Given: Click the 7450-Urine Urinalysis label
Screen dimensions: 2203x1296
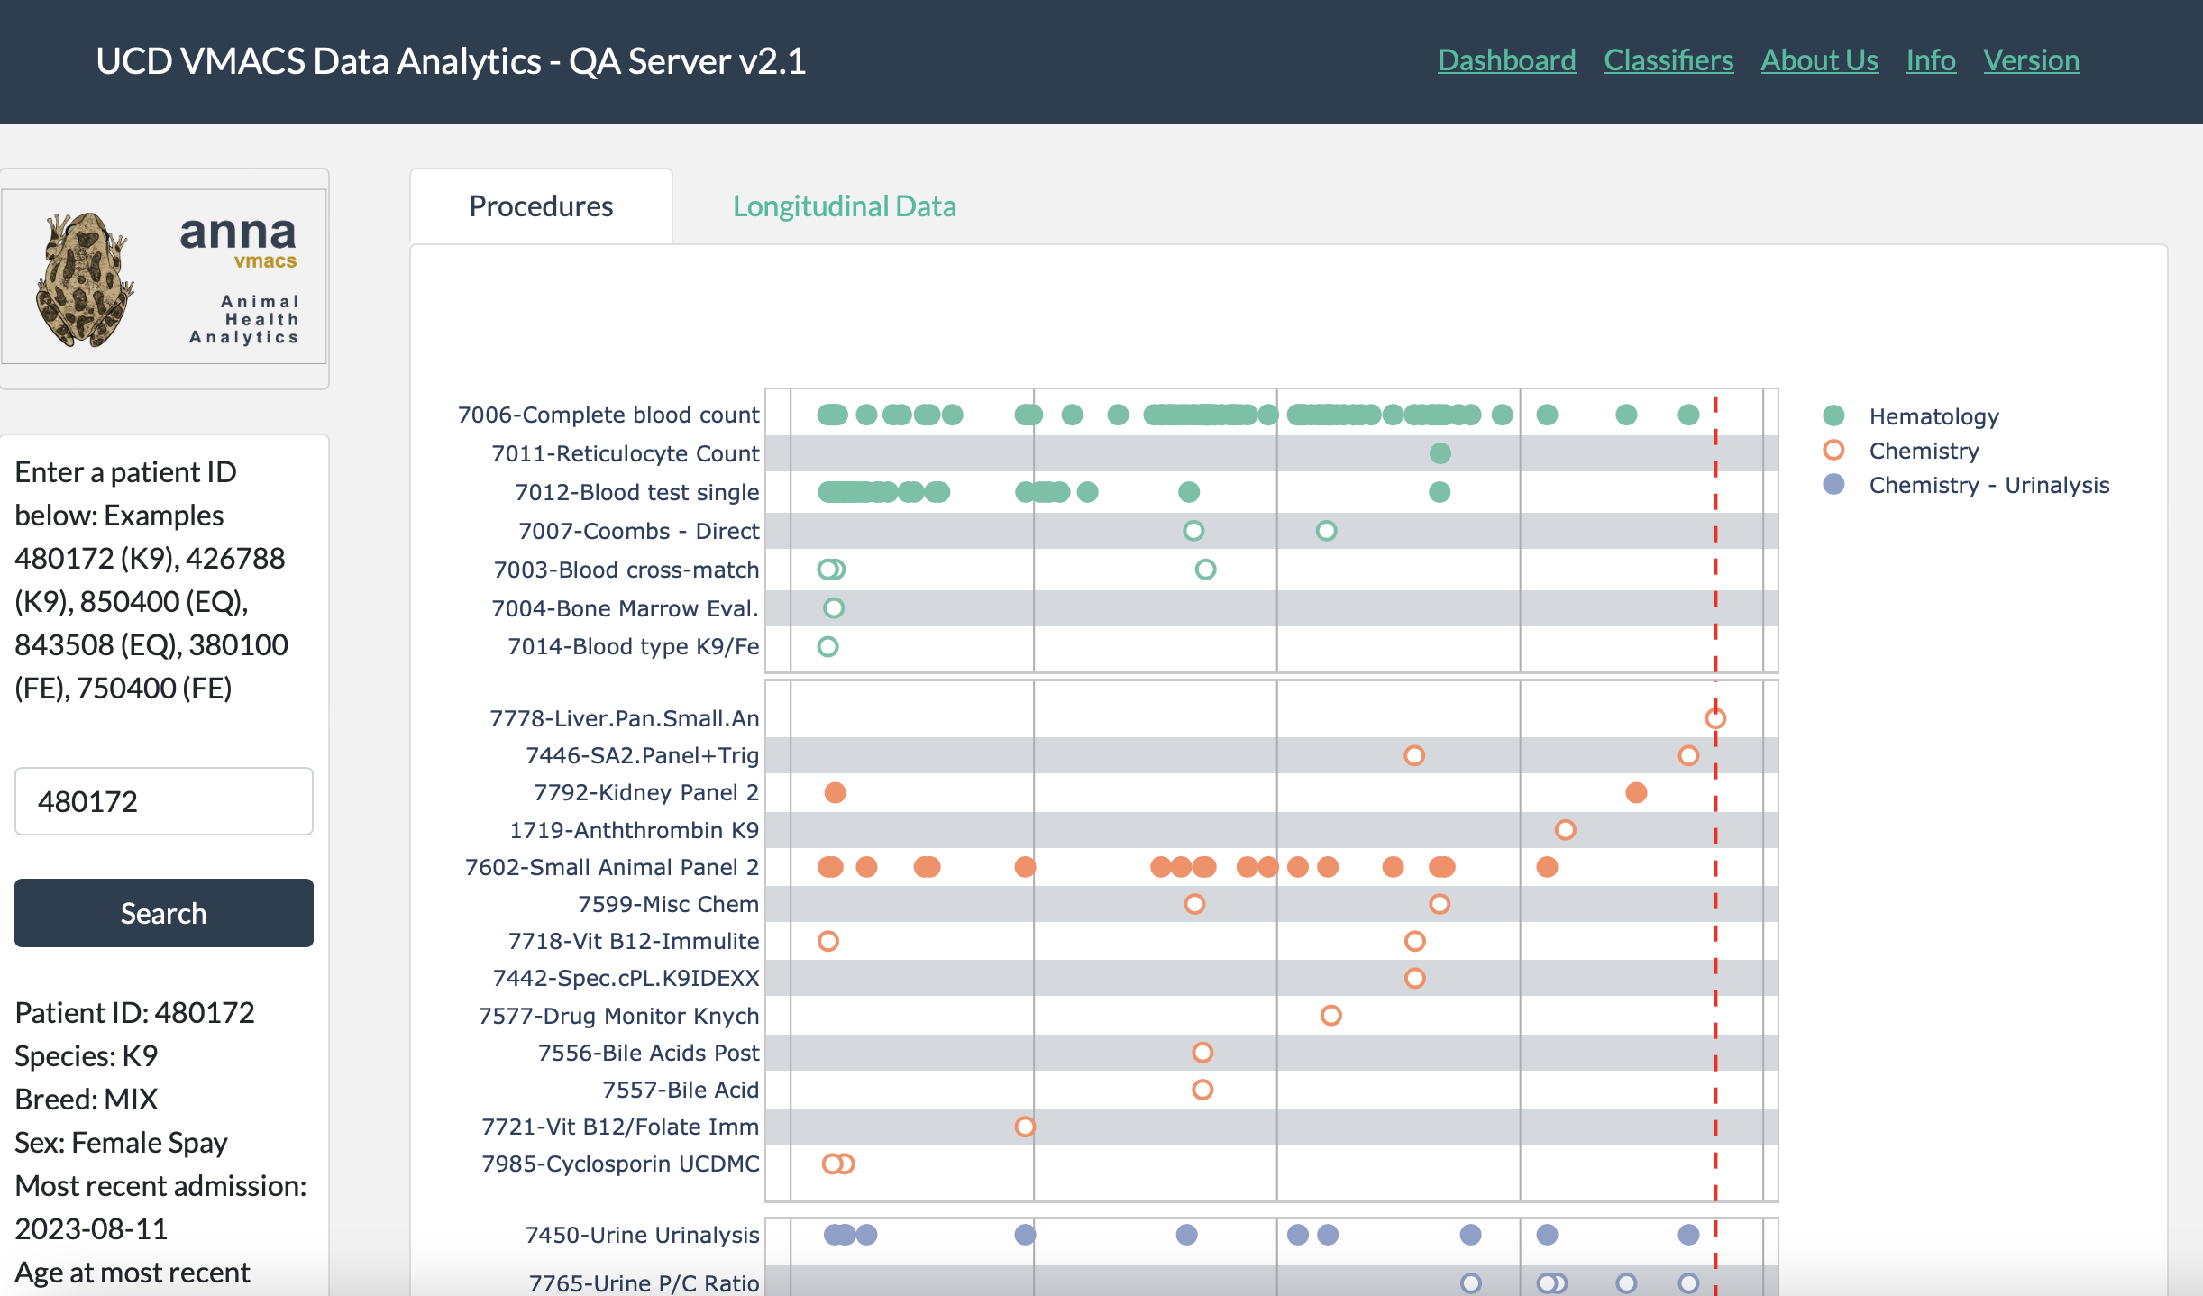Looking at the screenshot, I should point(642,1235).
